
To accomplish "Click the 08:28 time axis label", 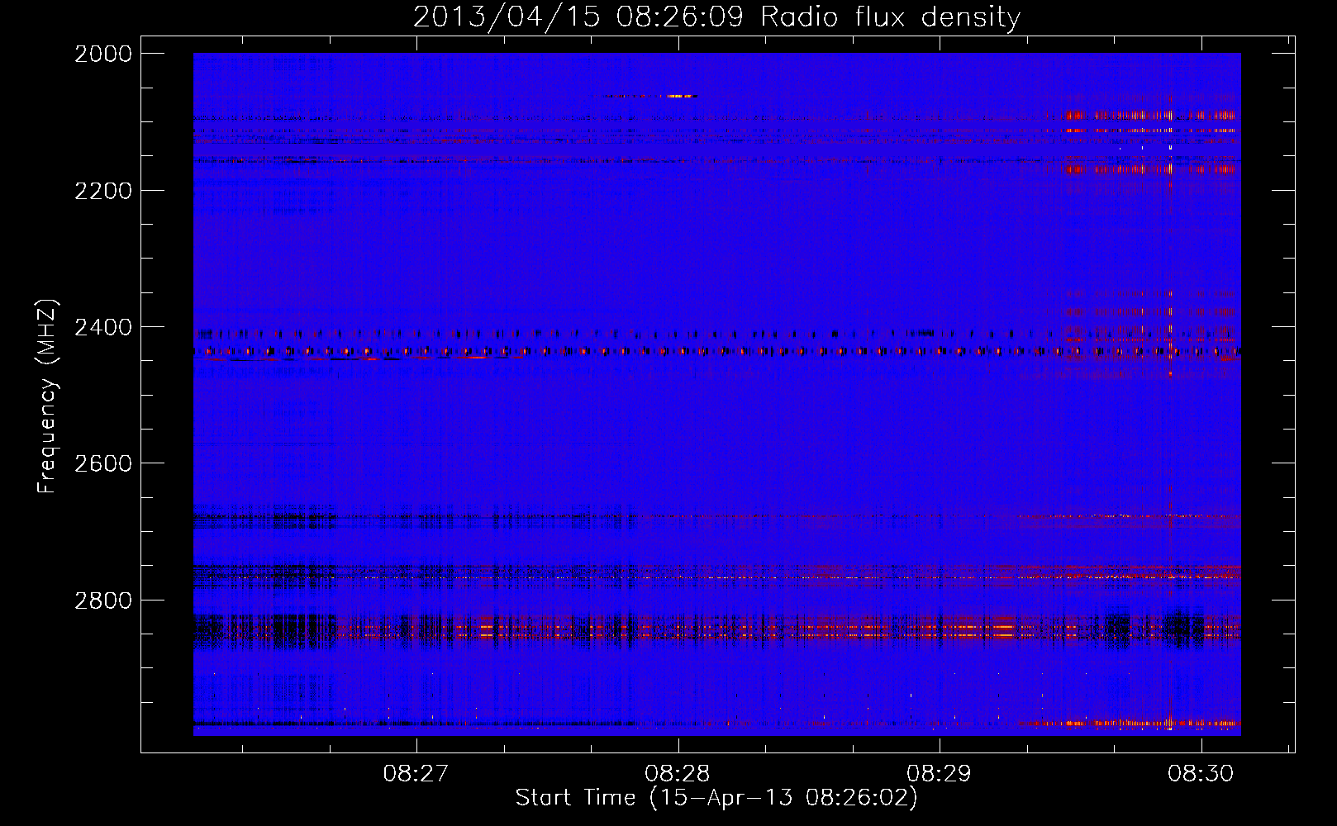I will pyautogui.click(x=678, y=773).
